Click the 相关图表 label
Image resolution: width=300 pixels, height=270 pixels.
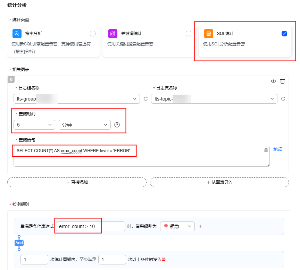21,70
